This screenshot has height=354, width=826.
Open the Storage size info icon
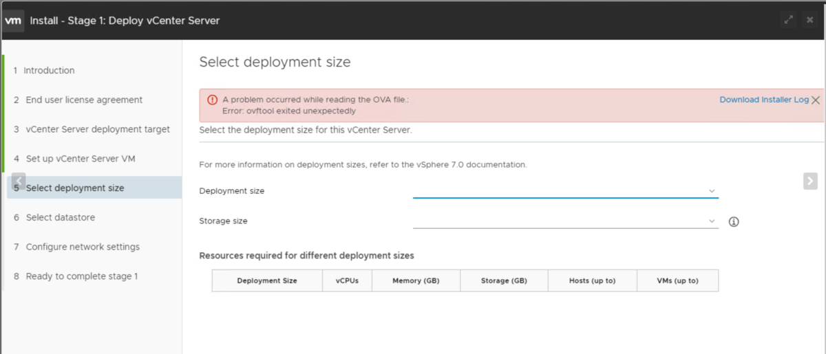coord(734,221)
